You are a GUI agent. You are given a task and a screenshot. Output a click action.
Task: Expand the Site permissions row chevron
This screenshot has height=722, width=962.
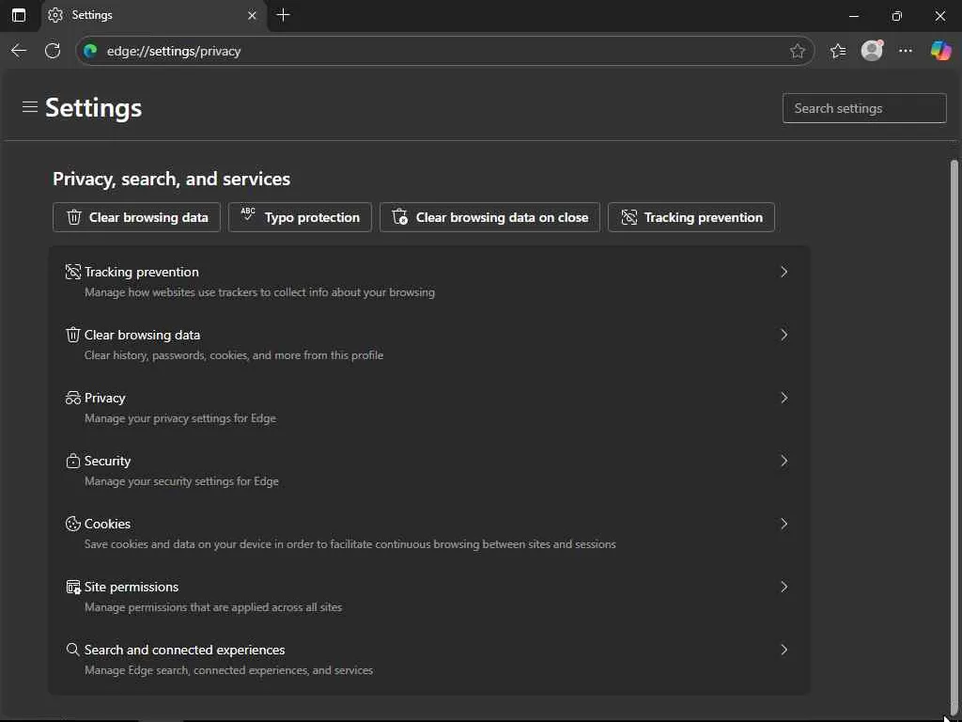[784, 587]
